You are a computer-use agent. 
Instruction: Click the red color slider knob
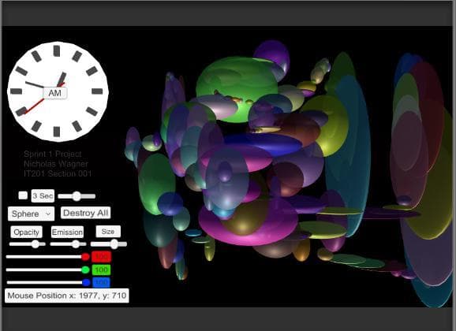pos(85,257)
